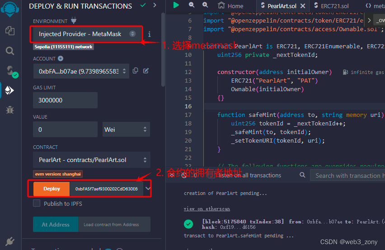Toggle the listen on all transactions checkbox
The width and height of the screenshot is (385, 250).
click(211, 175)
